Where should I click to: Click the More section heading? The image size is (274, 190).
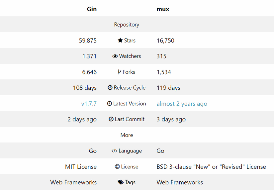[127, 135]
